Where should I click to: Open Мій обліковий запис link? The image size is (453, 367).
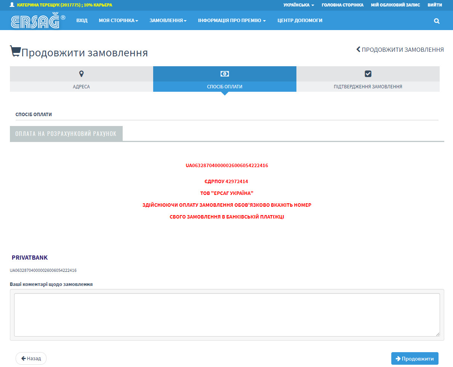(395, 5)
